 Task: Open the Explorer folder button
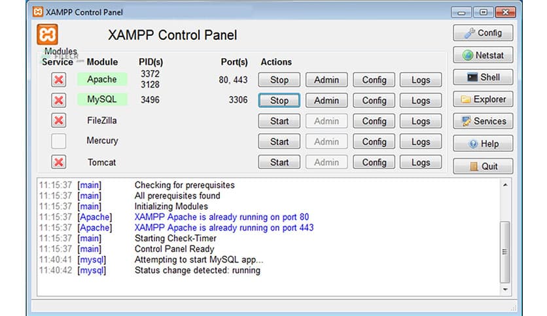(x=483, y=99)
